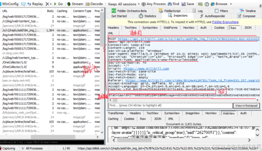Click the Content-Type column header

[82, 11]
